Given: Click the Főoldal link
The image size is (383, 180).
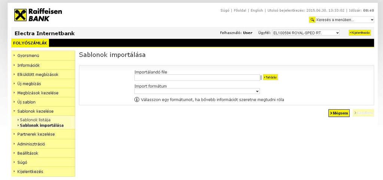Looking at the screenshot, I should 240,10.
